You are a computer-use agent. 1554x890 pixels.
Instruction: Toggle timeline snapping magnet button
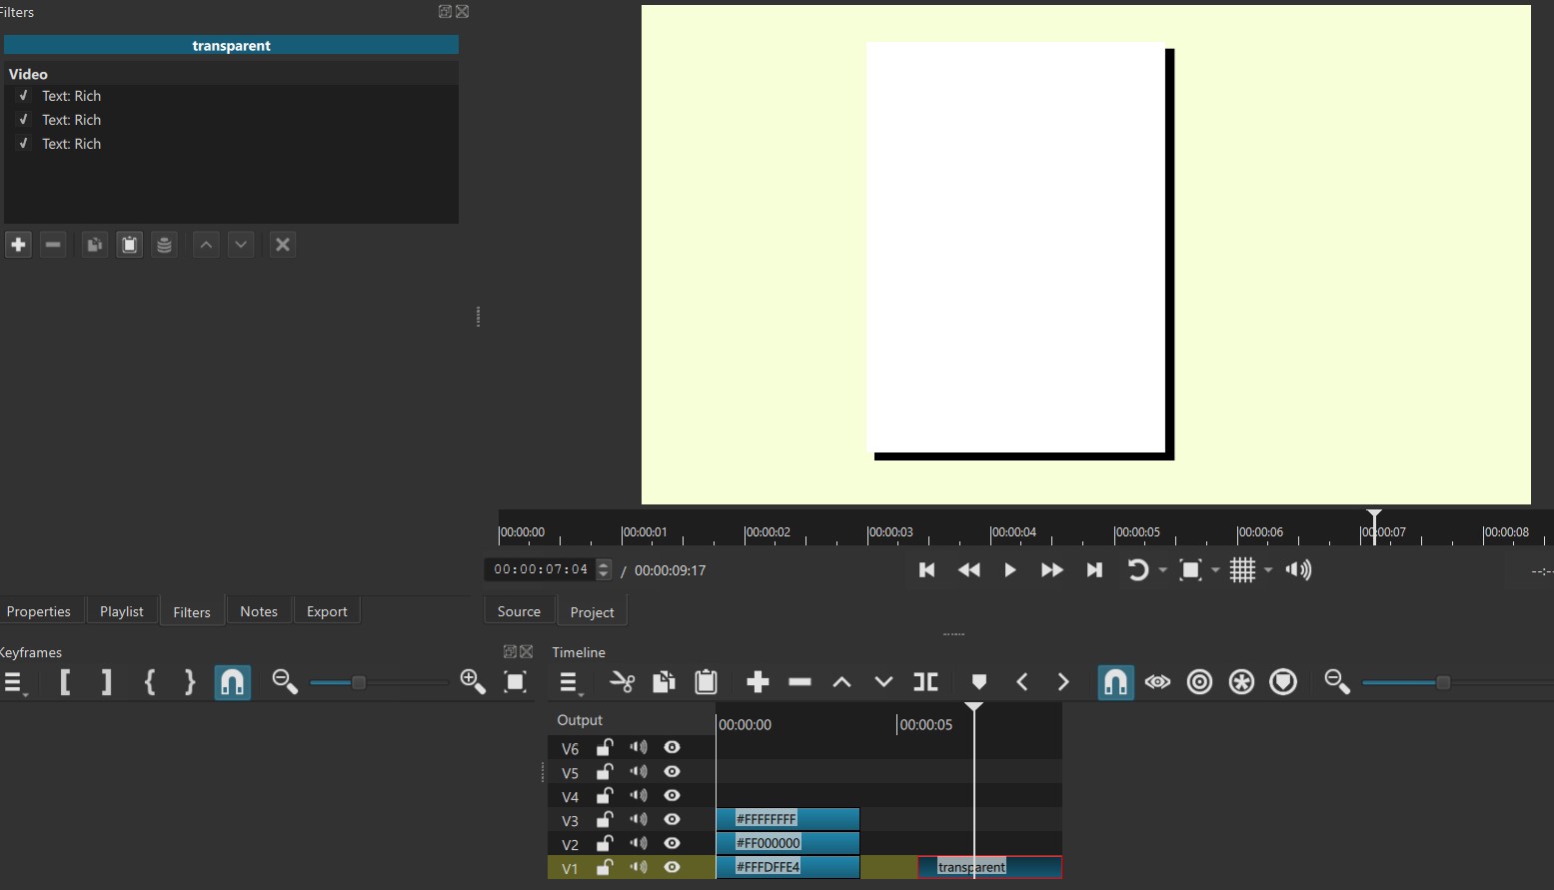(1115, 682)
